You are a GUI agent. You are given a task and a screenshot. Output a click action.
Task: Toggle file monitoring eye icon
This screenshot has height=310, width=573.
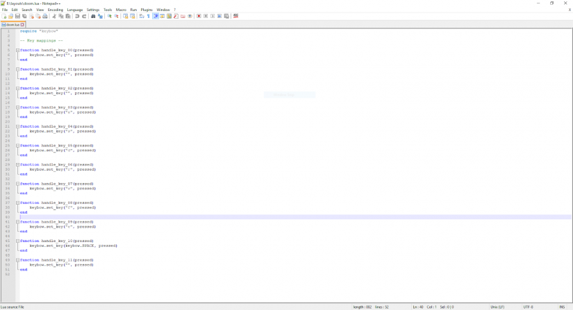coord(190,16)
